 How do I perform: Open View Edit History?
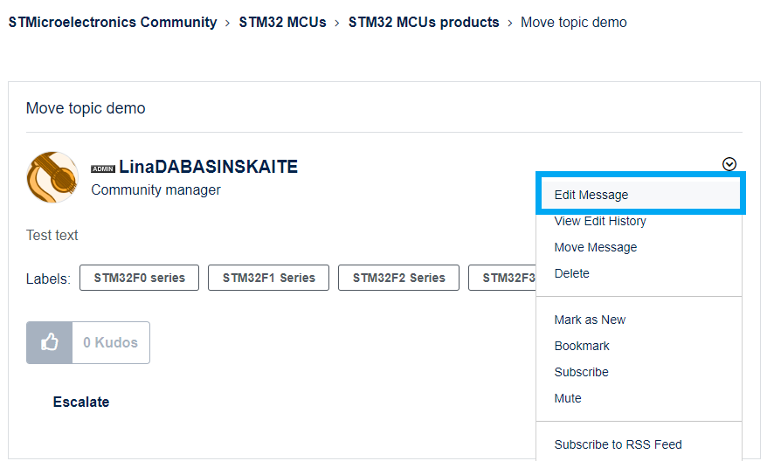(x=600, y=221)
